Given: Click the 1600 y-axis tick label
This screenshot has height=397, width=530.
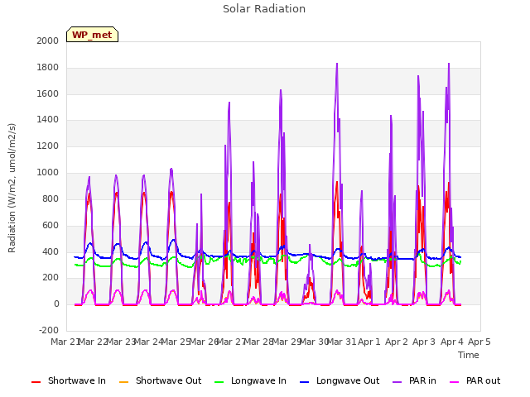Looking at the screenshot, I should [x=48, y=93].
